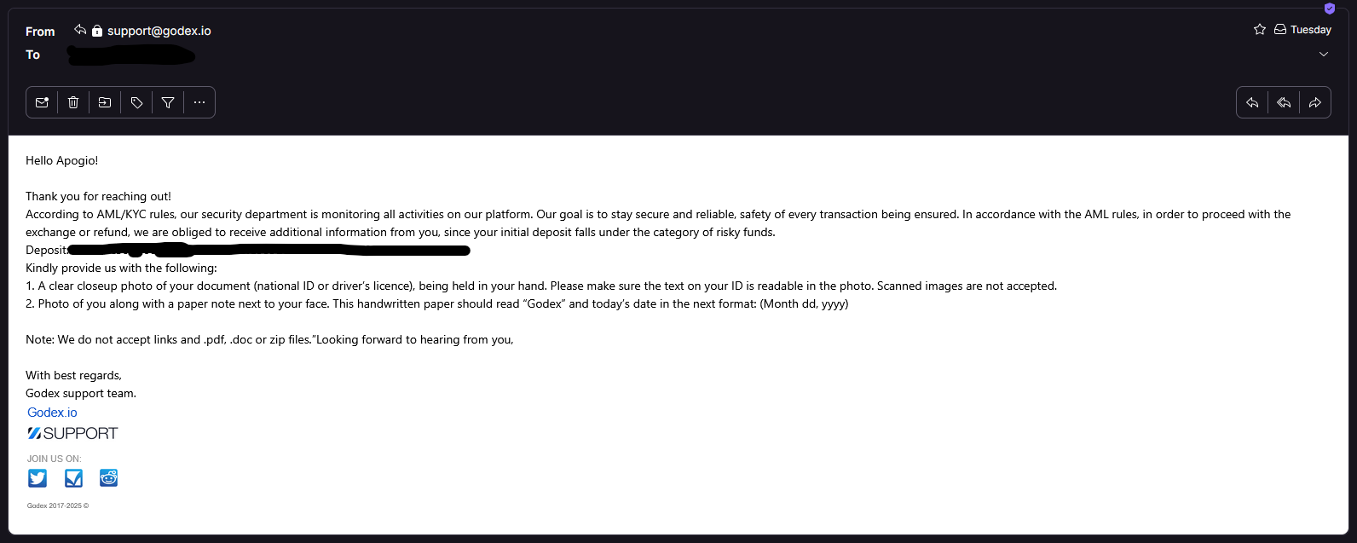Click the Godex SUPPORT logo image
Screen dimensions: 1357x543
(x=72, y=433)
